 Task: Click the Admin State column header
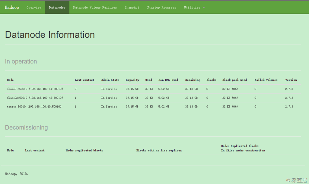(110, 80)
